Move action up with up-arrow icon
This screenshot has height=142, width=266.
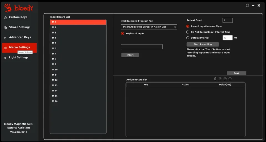[x=225, y=79]
